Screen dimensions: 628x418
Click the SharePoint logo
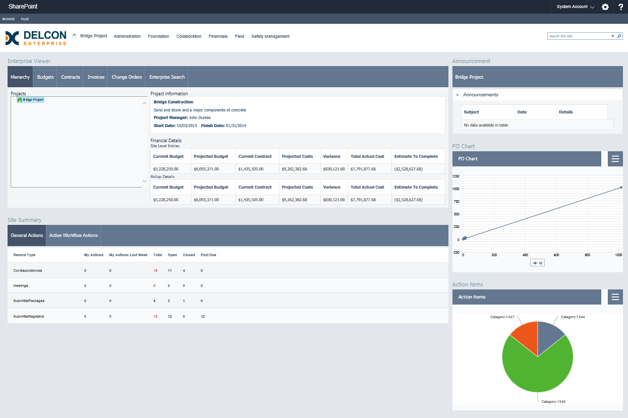click(x=22, y=7)
